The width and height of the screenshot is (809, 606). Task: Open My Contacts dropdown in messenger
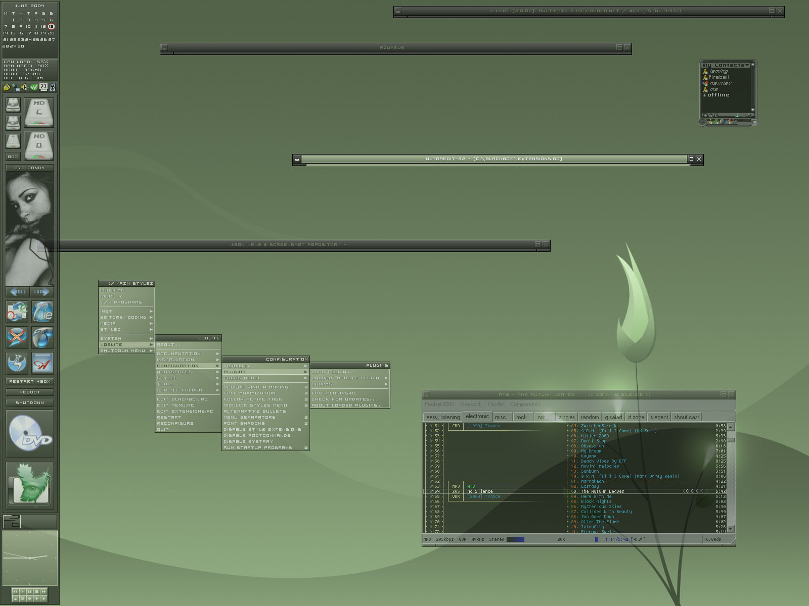click(725, 65)
